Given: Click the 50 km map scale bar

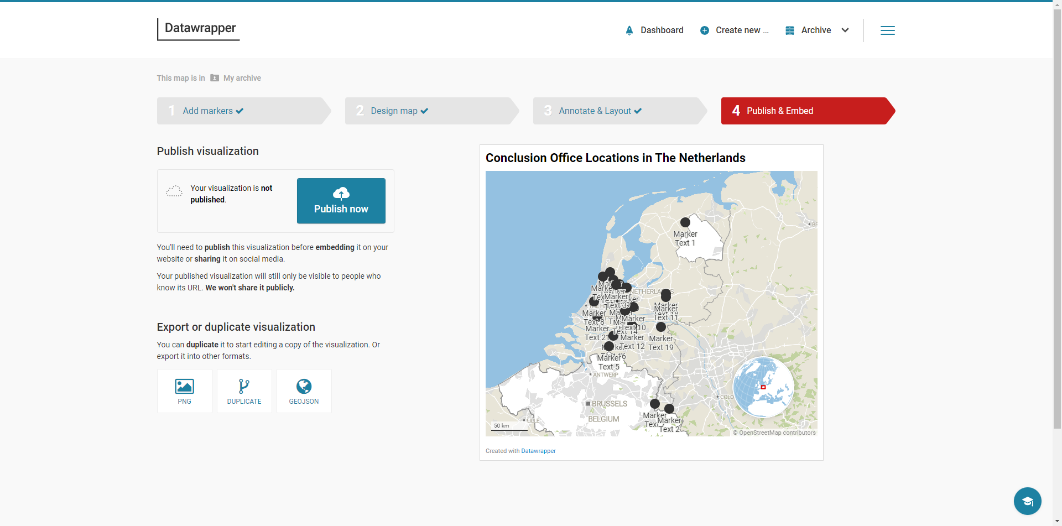Looking at the screenshot, I should click(x=509, y=427).
